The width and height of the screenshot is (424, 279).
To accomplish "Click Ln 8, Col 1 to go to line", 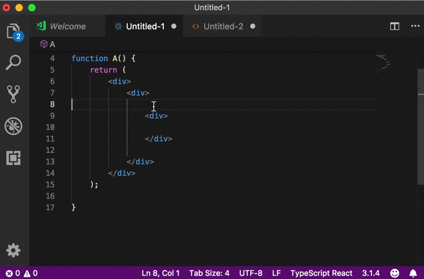I will click(161, 273).
